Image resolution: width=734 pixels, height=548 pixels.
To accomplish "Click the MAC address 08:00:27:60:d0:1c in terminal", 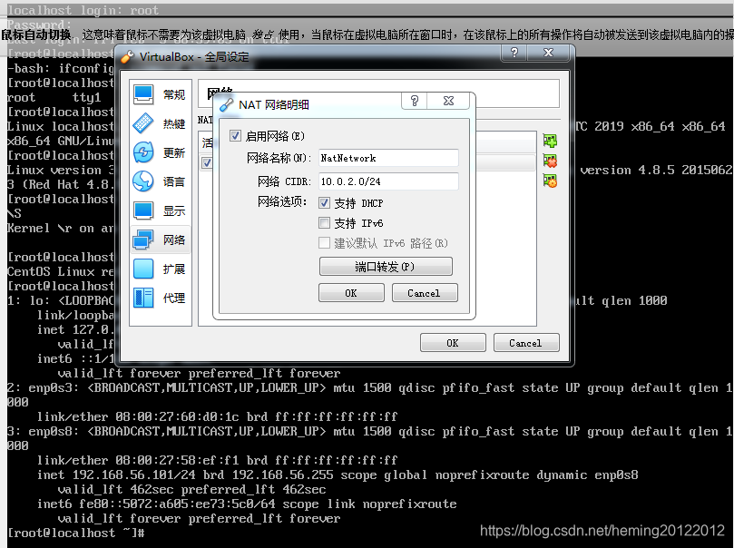I will (177, 416).
